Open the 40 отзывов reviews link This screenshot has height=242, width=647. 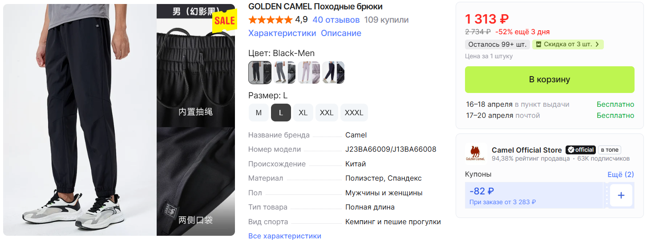pyautogui.click(x=336, y=20)
